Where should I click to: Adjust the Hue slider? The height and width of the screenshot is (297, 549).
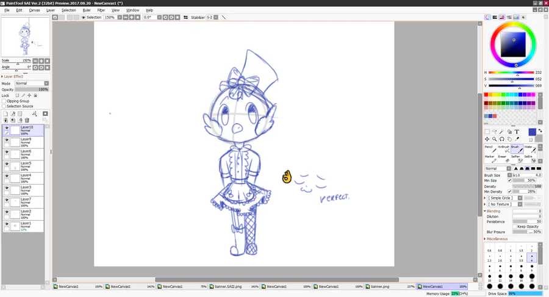(511, 73)
